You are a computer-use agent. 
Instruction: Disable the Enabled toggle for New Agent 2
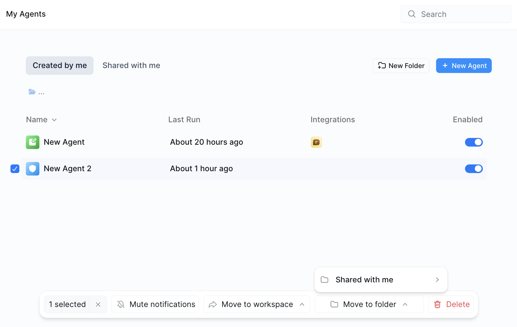pos(474,168)
